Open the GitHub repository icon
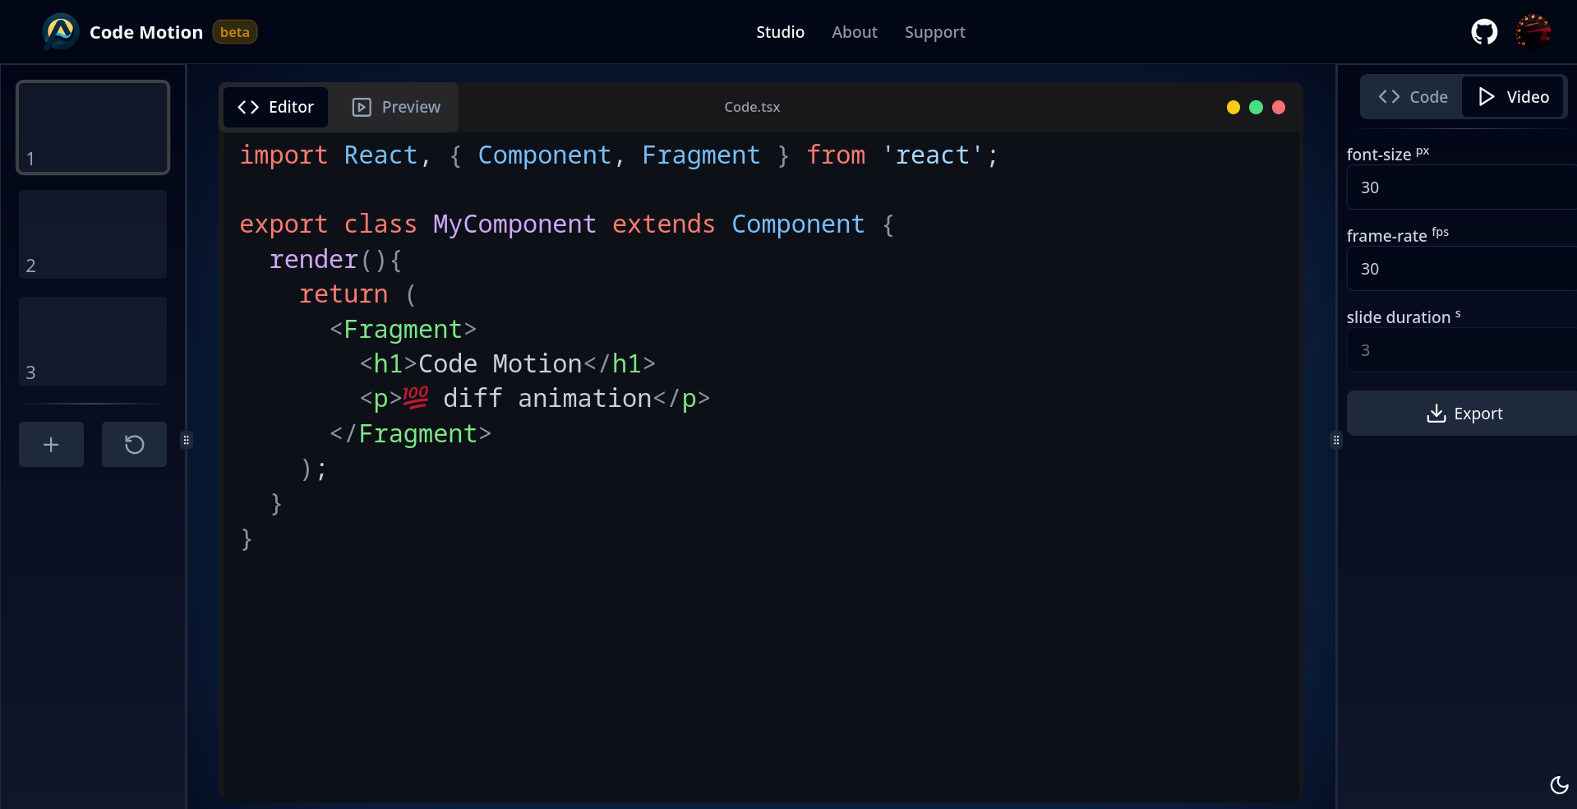Viewport: 1577px width, 809px height. [1484, 32]
